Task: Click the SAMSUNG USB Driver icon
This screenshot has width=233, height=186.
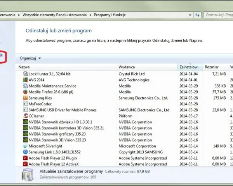Action: tap(25, 110)
